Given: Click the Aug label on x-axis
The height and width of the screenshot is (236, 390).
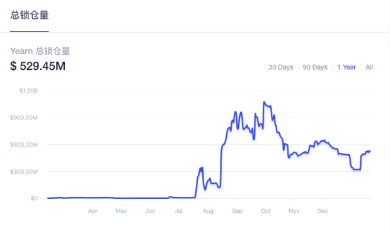Looking at the screenshot, I should [x=208, y=211].
